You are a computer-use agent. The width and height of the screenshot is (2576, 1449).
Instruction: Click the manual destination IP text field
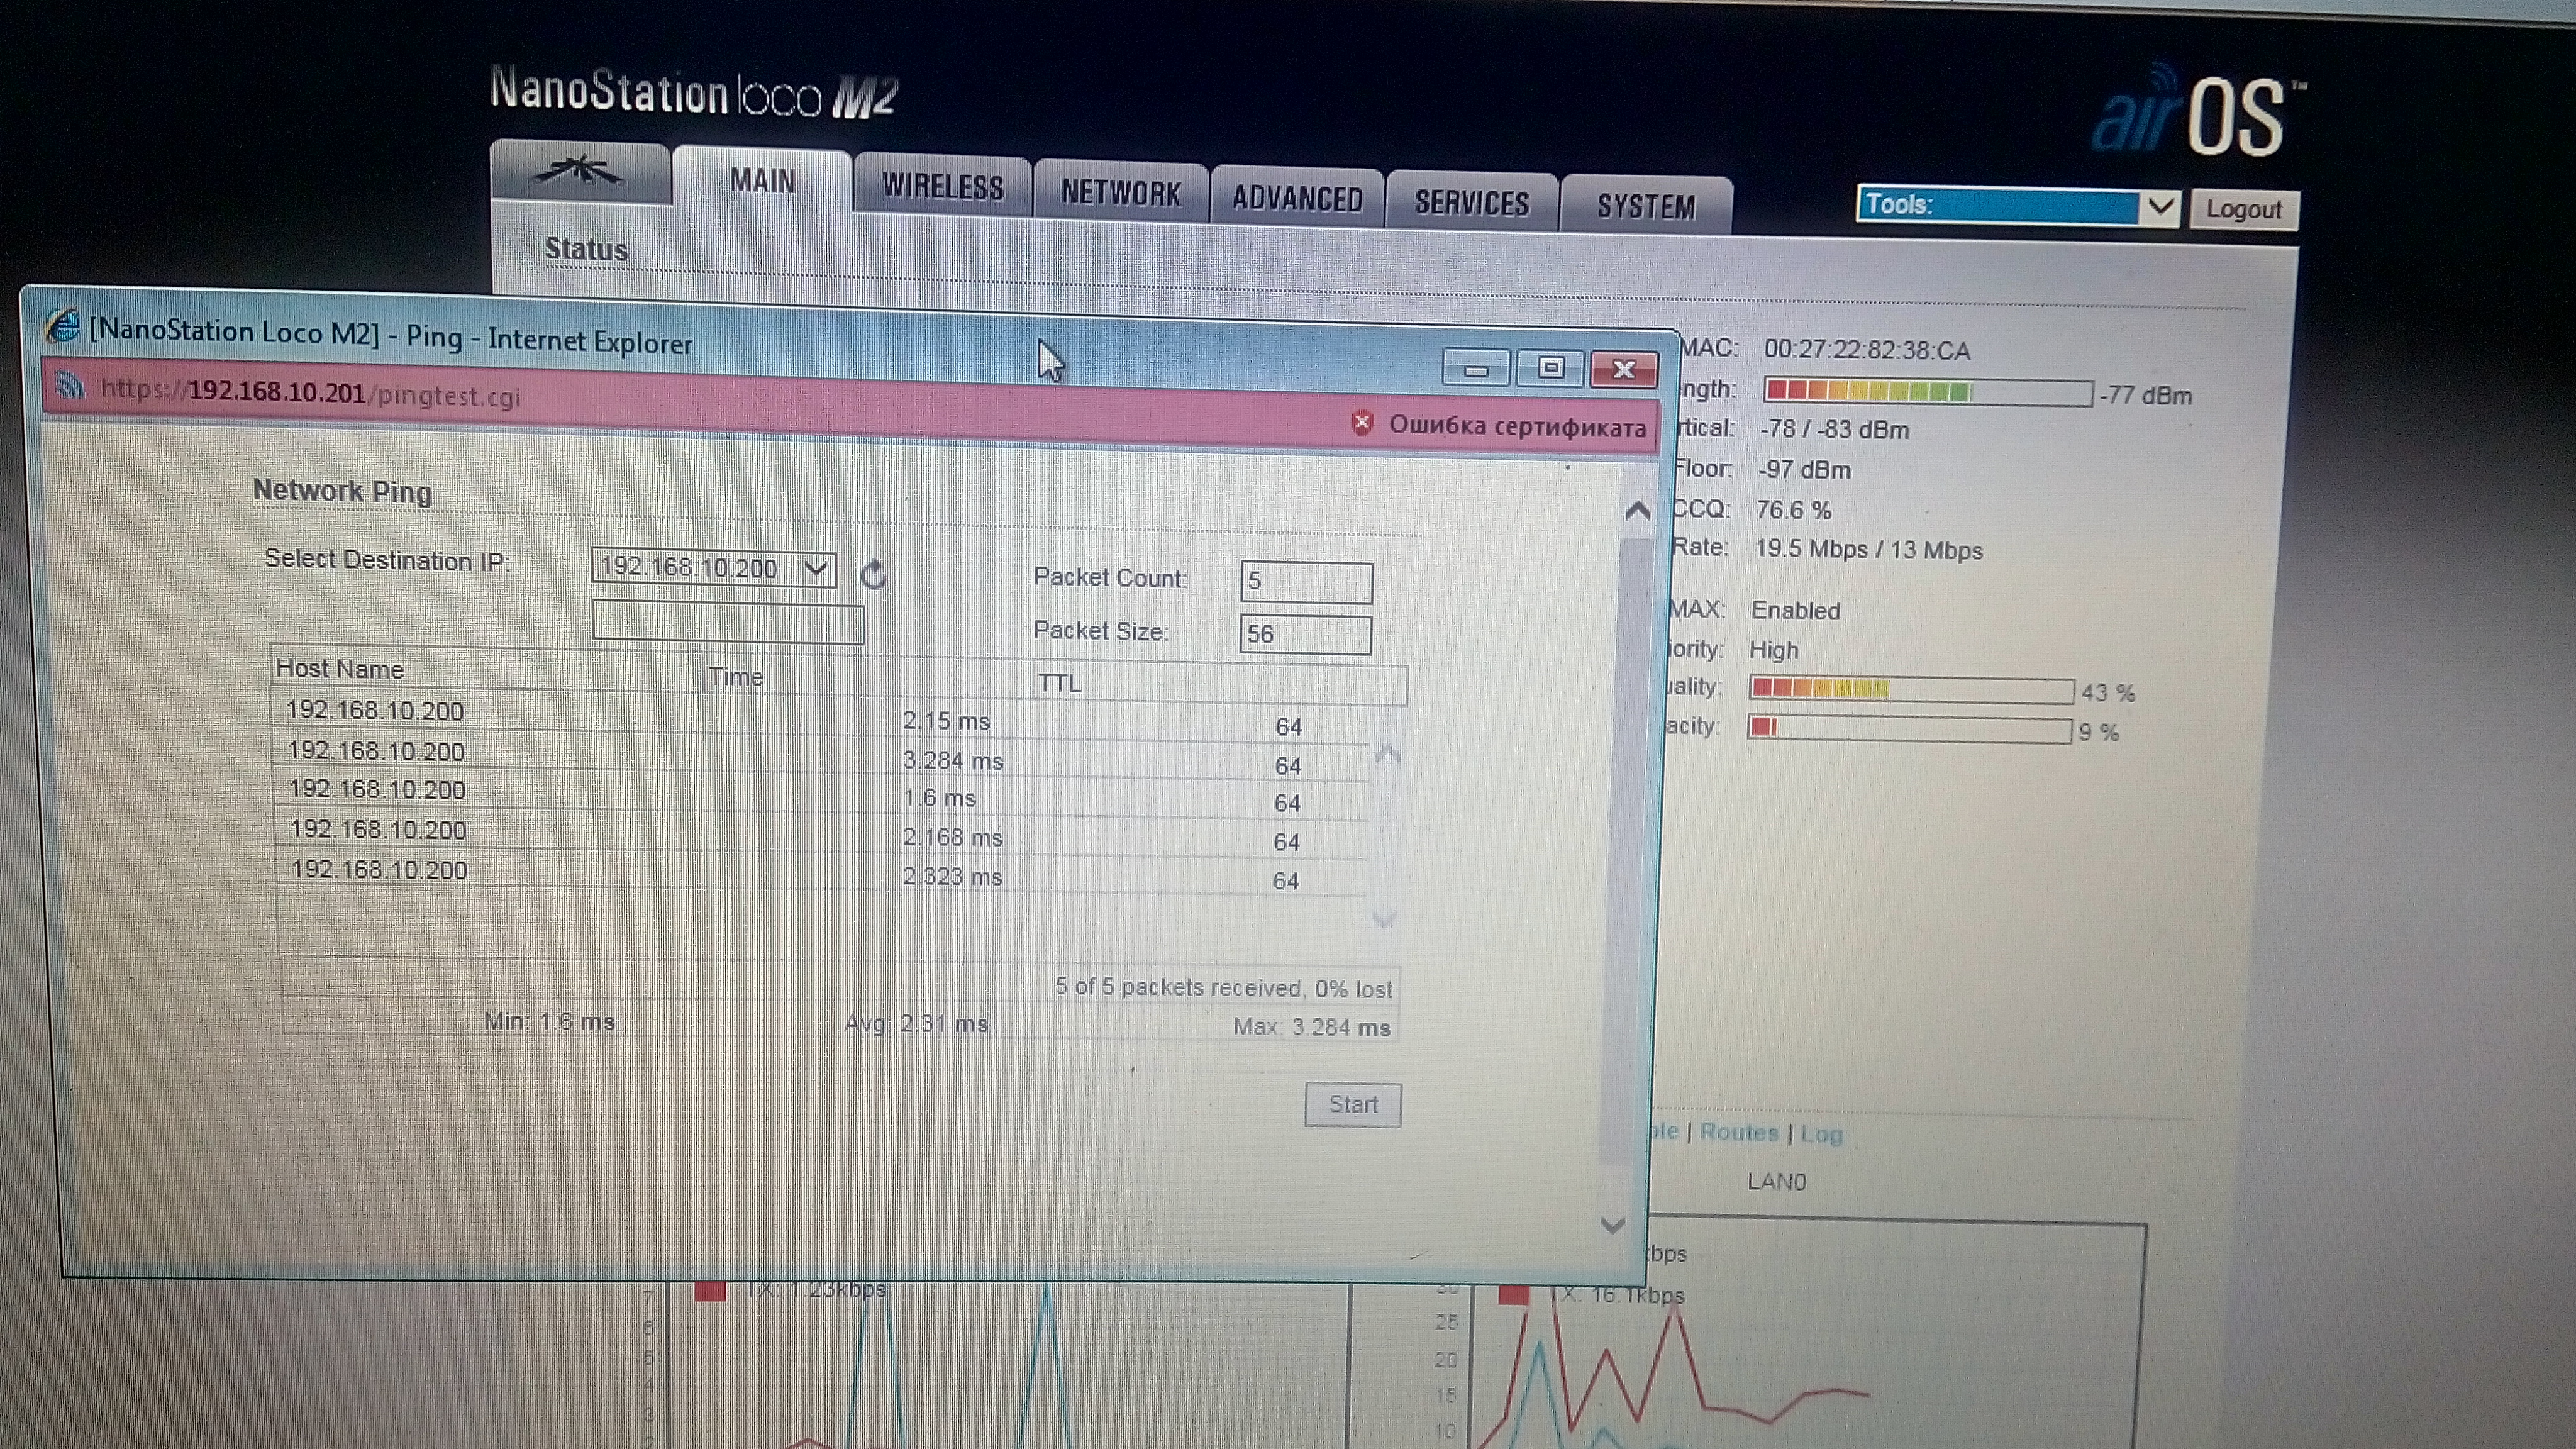tap(728, 622)
